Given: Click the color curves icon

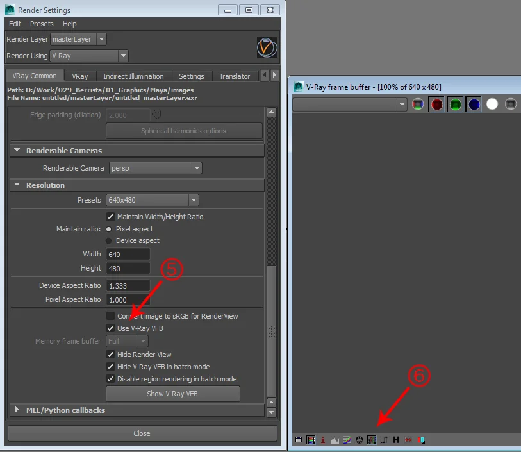Looking at the screenshot, I should (347, 440).
